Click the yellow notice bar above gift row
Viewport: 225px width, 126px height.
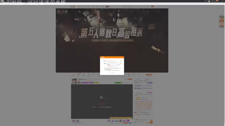click(121, 118)
